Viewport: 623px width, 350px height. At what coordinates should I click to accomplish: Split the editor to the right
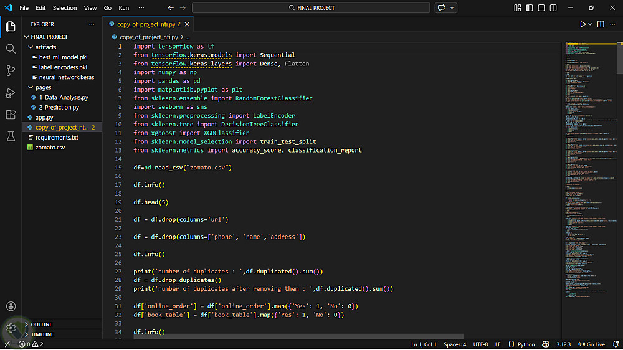(x=601, y=24)
